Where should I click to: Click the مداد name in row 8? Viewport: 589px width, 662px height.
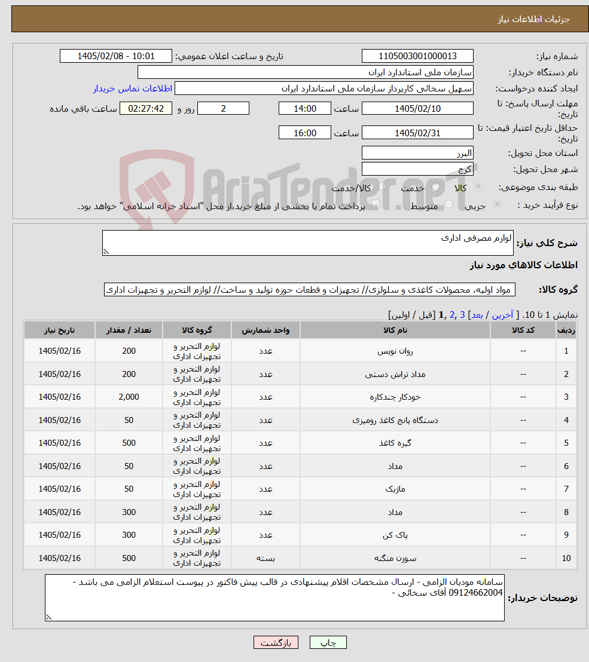[x=395, y=512]
